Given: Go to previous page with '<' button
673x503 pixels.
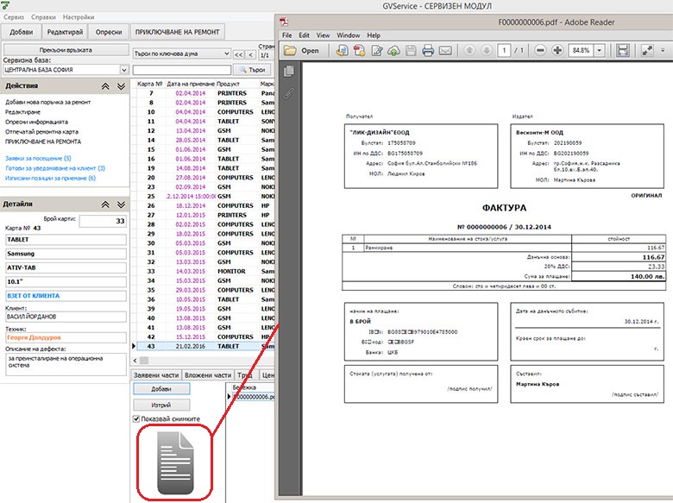Looking at the screenshot, I should (x=251, y=54).
